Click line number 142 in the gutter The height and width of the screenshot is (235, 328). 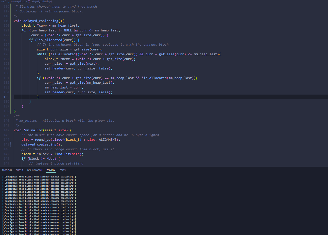point(6,130)
